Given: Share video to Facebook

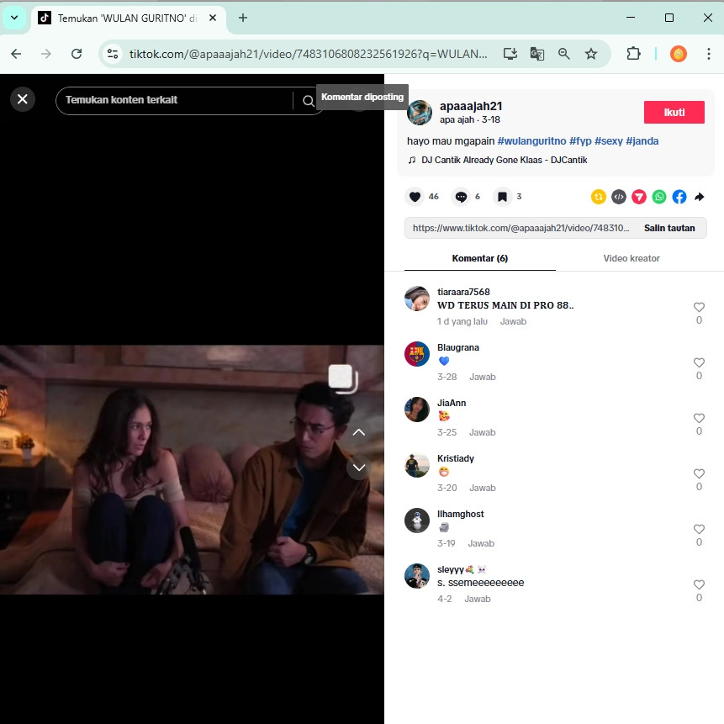Looking at the screenshot, I should pos(679,197).
